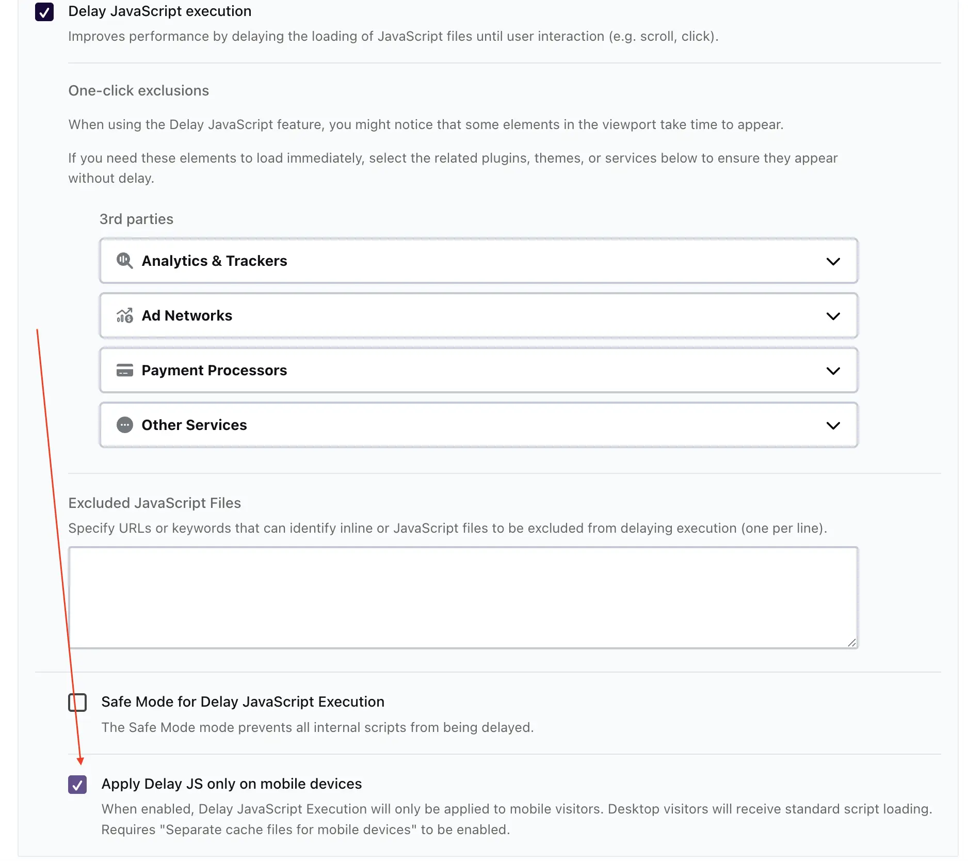Open the Ad Networks chevron arrow
The image size is (968, 861).
pyautogui.click(x=833, y=316)
